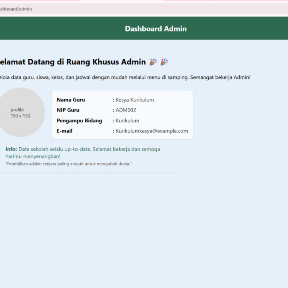This screenshot has height=288, width=288.
Task: Select the NIP value ADM002
Action: click(126, 110)
